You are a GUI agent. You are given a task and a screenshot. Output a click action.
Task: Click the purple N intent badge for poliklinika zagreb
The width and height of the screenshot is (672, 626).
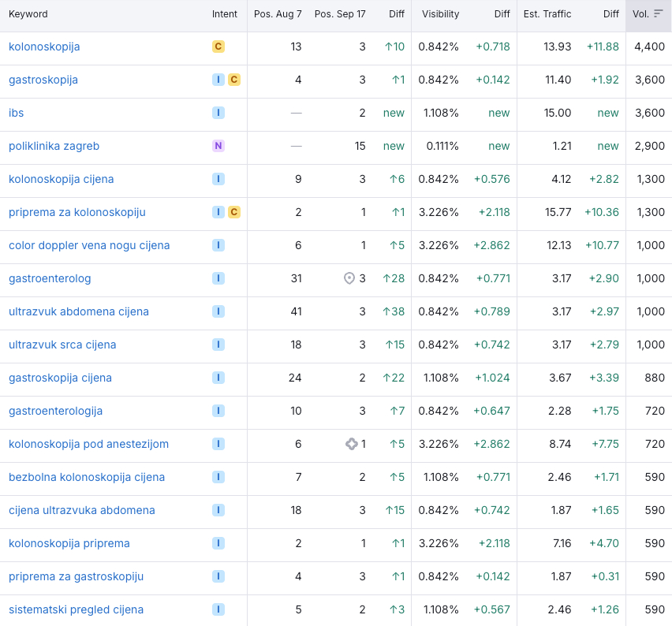pos(218,146)
